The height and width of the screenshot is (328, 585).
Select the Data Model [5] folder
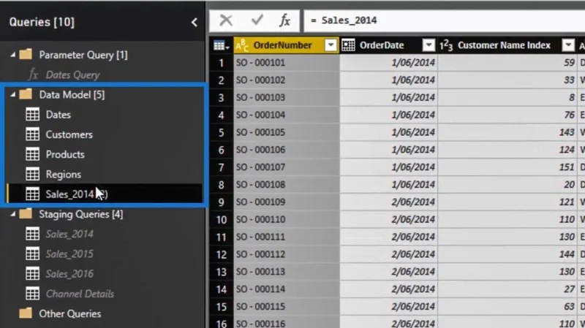point(72,95)
